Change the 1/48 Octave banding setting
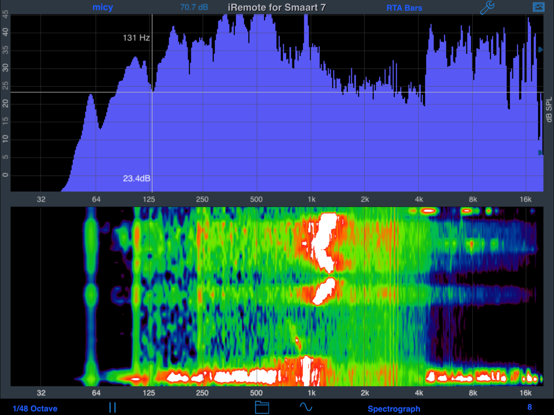The width and height of the screenshot is (554, 415). (35, 408)
